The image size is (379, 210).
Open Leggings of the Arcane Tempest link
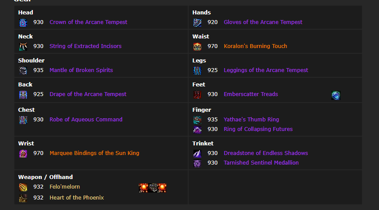265,70
